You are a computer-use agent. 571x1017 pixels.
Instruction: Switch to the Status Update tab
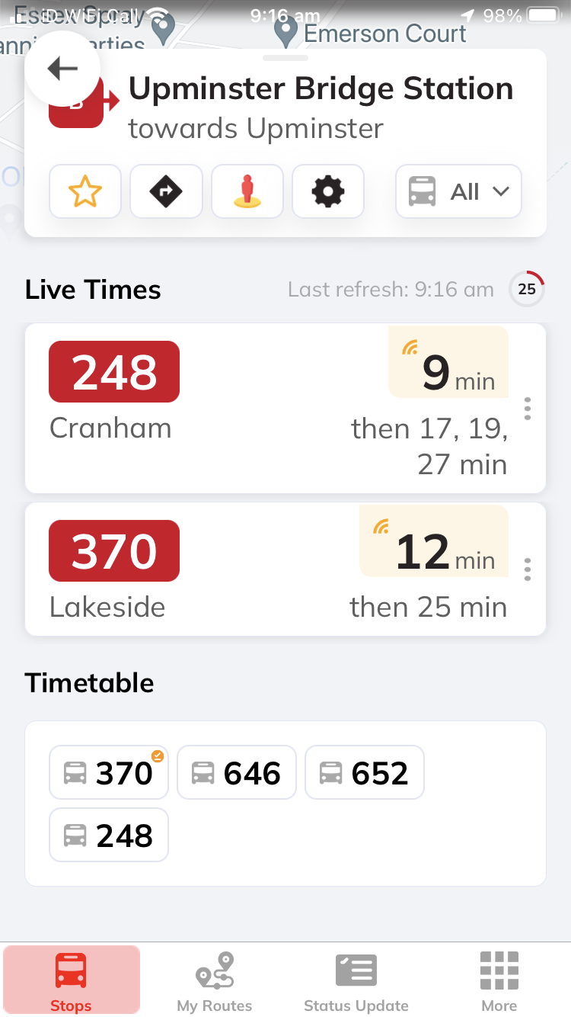pos(356,981)
